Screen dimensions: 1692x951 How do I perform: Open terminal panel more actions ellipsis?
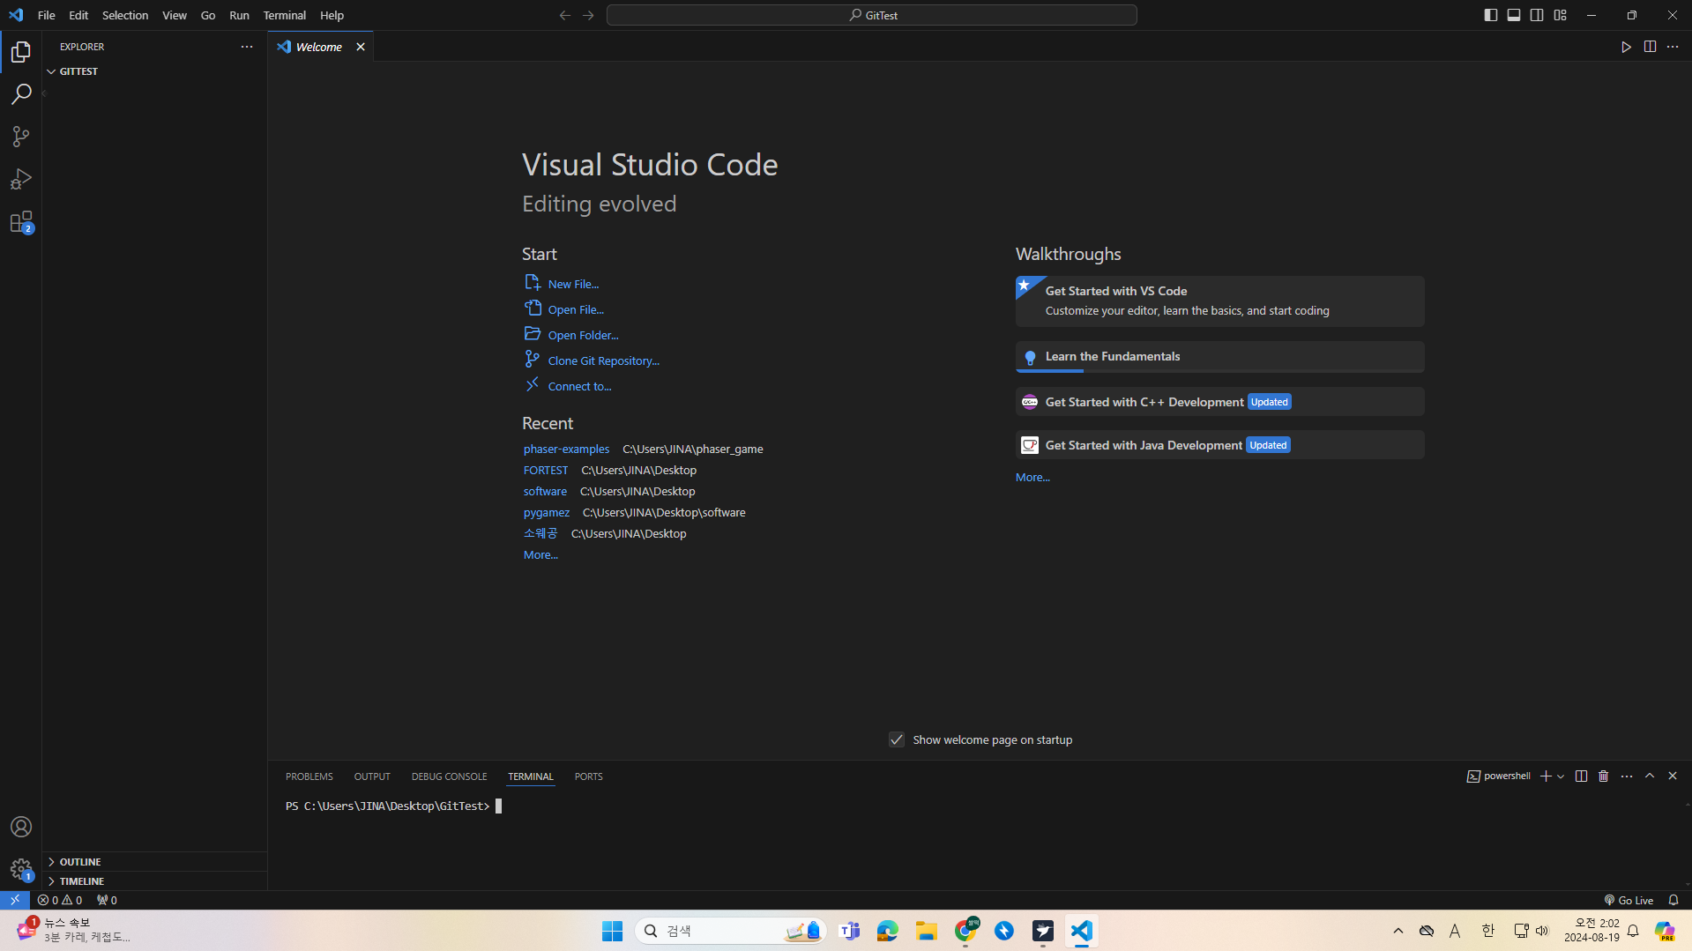click(1627, 776)
